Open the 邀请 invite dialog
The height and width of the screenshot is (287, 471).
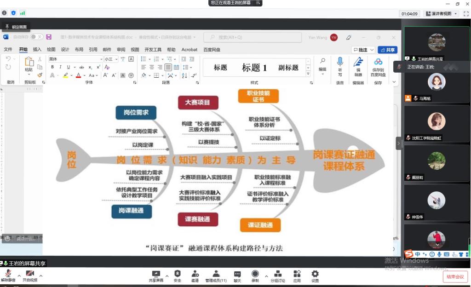(195, 276)
